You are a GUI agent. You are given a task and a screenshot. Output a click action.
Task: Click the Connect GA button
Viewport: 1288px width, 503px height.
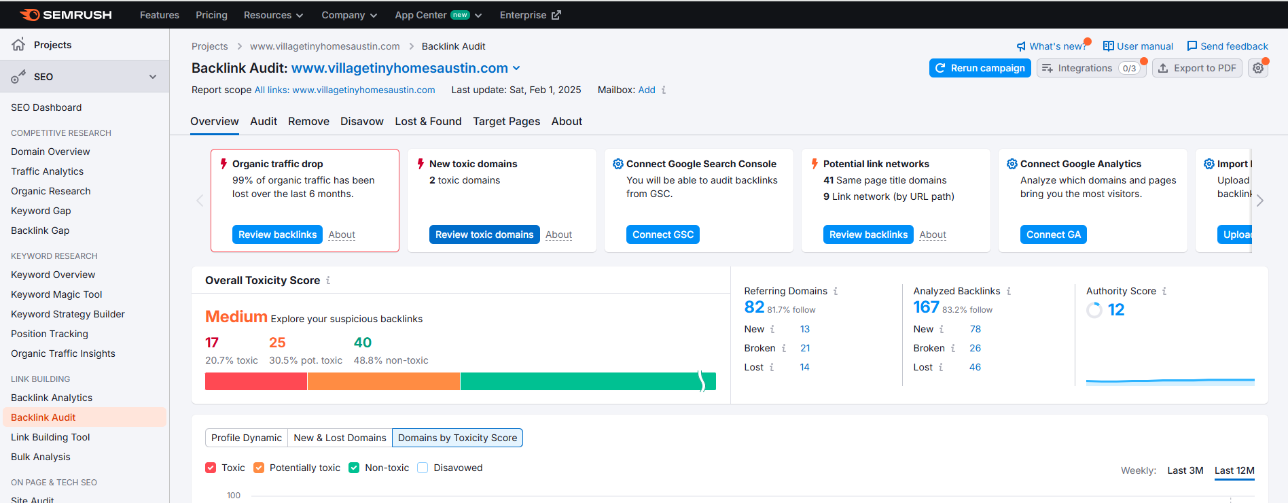(1054, 235)
